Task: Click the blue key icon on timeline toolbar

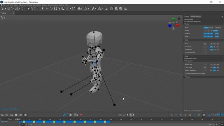Action: (x=64, y=115)
